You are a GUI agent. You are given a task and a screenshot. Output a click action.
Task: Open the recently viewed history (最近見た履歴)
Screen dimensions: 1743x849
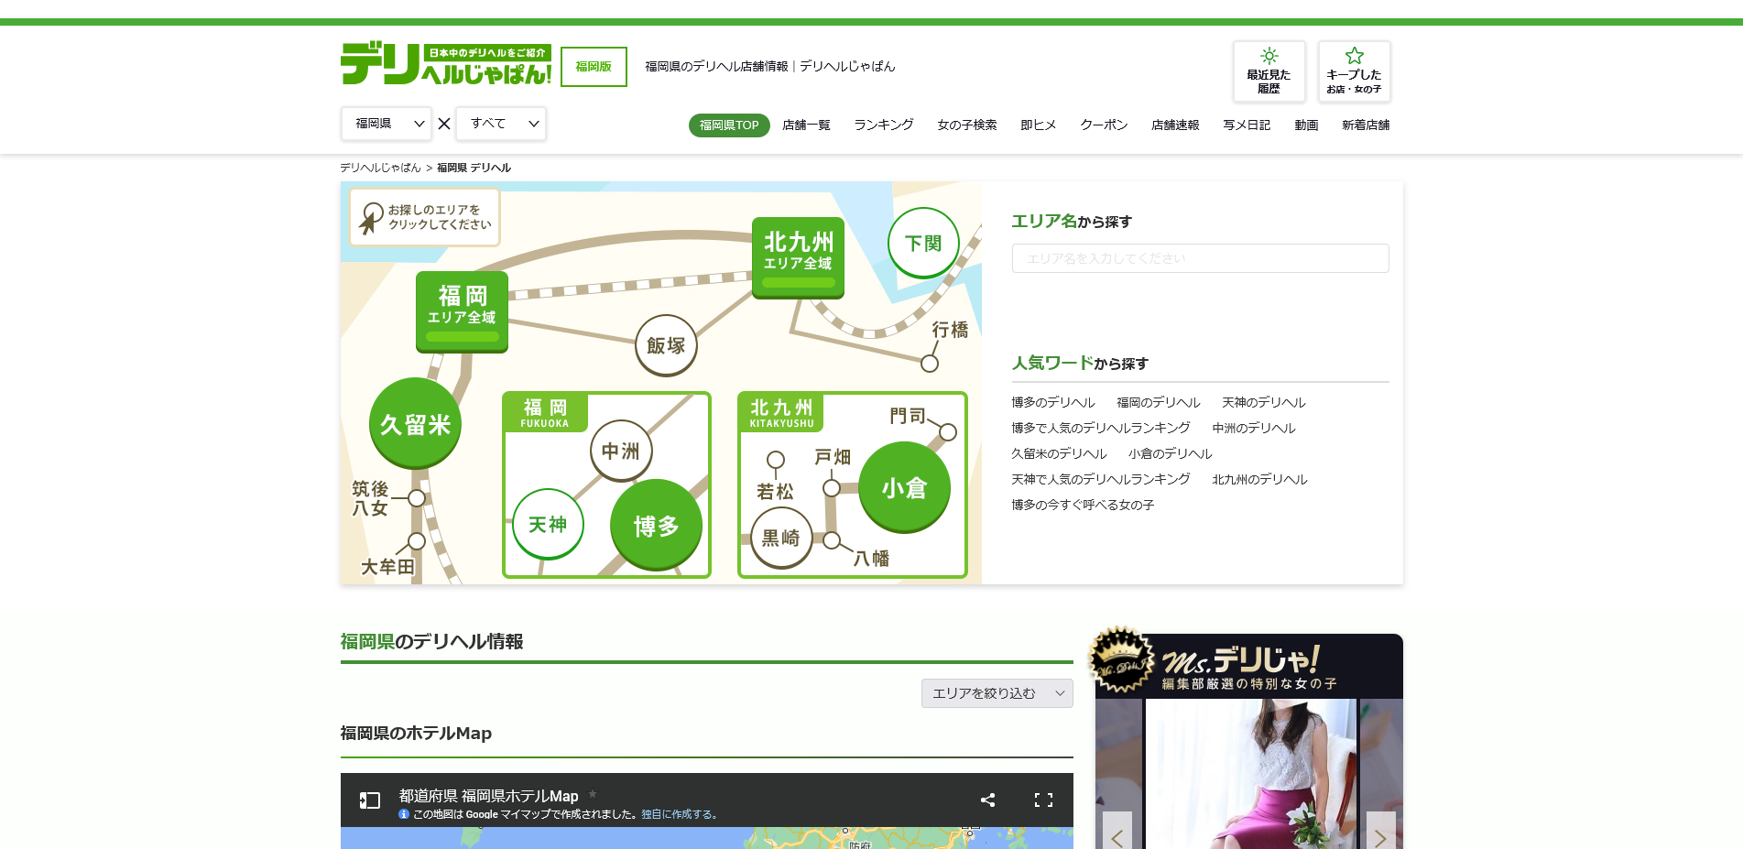(1269, 71)
